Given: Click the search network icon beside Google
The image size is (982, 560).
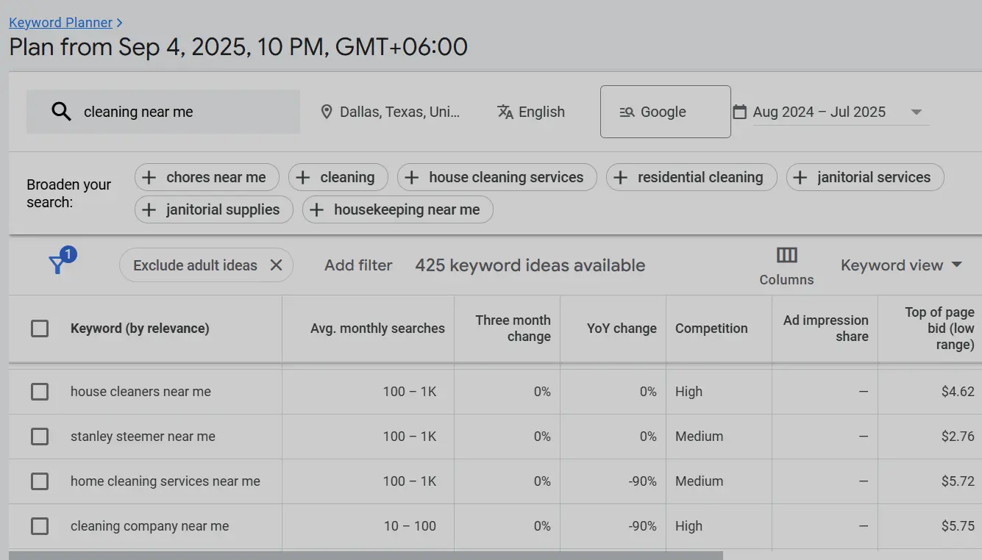Looking at the screenshot, I should pos(627,112).
